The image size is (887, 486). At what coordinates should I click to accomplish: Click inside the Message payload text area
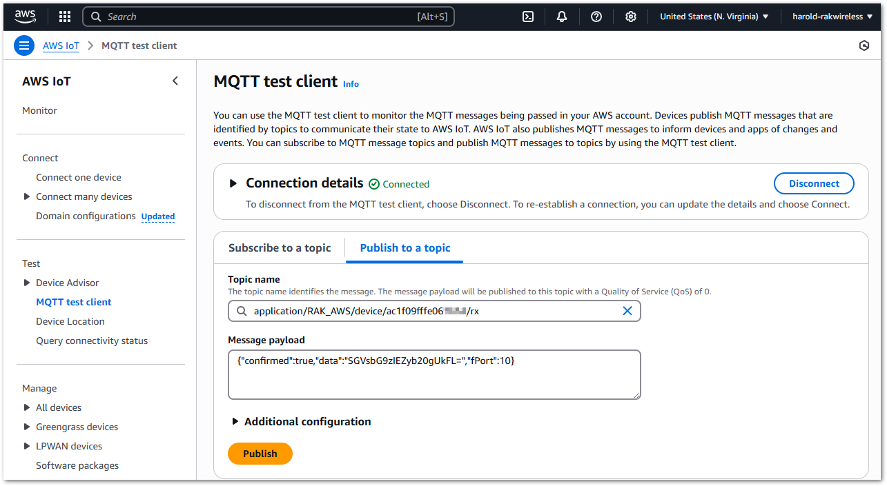[434, 376]
